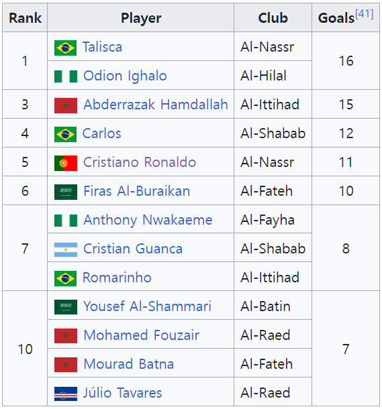The height and width of the screenshot is (409, 382).
Task: Click the Saudi flag beside Firas Al-Buraikan
Action: (66, 192)
